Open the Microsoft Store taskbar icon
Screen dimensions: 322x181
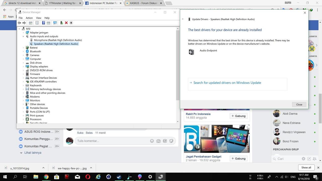[56, 177]
